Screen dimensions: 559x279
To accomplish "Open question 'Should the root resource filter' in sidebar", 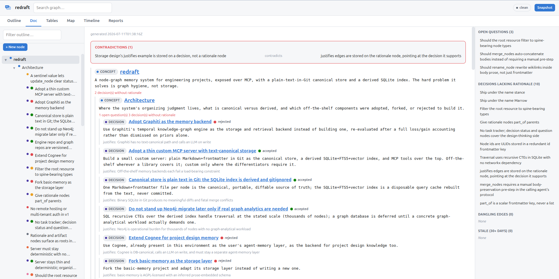I will [512, 43].
